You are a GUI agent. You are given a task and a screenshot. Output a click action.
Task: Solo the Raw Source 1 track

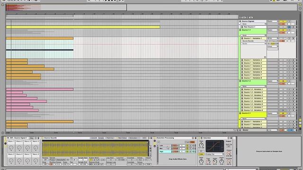pyautogui.click(x=289, y=27)
